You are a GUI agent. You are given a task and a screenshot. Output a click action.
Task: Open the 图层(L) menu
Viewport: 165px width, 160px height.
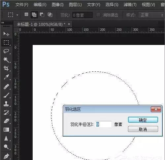75,5
